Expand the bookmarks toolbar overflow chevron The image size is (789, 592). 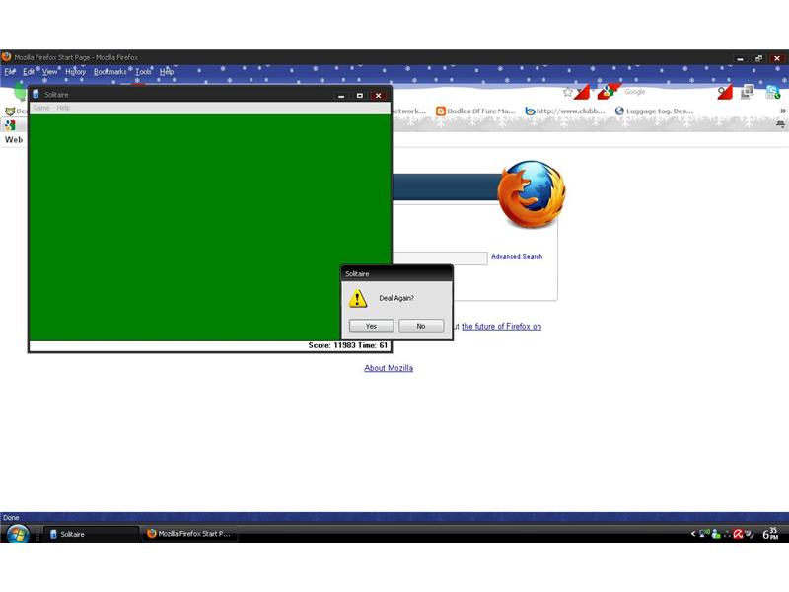coord(782,111)
